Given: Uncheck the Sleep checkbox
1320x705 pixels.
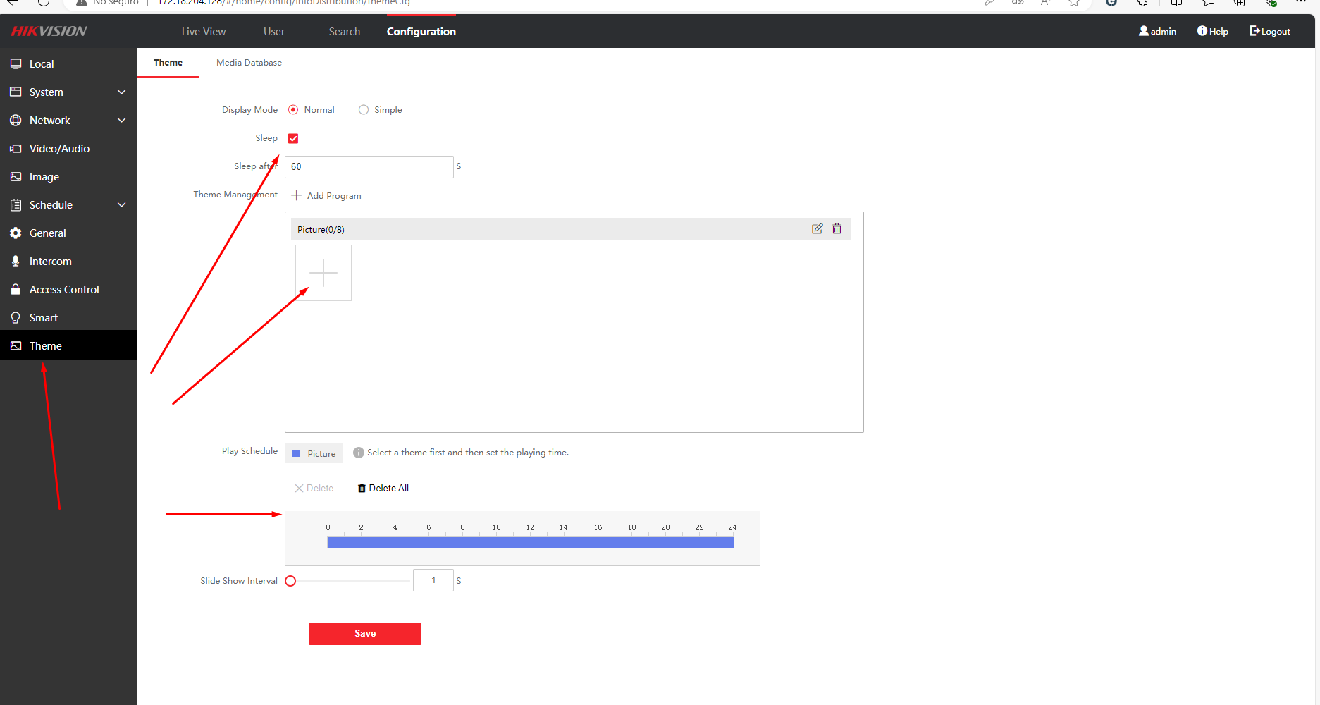Looking at the screenshot, I should coord(293,139).
